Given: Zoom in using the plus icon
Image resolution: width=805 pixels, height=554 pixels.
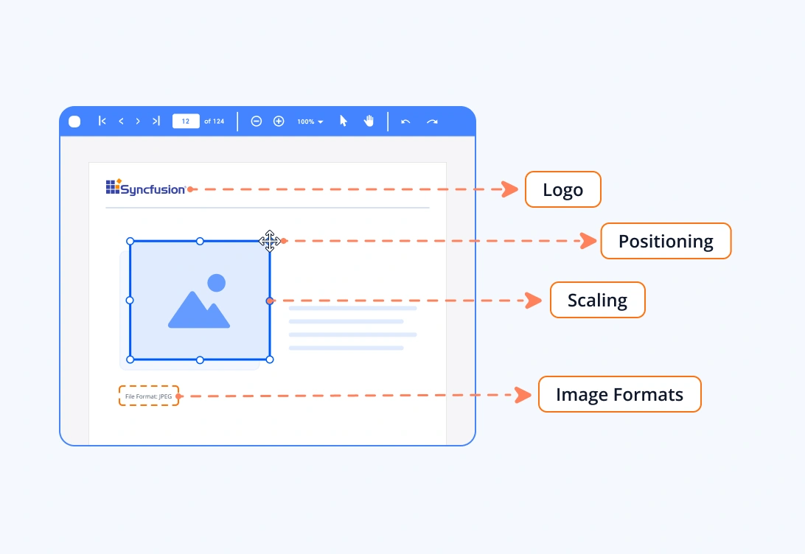Looking at the screenshot, I should pos(279,121).
